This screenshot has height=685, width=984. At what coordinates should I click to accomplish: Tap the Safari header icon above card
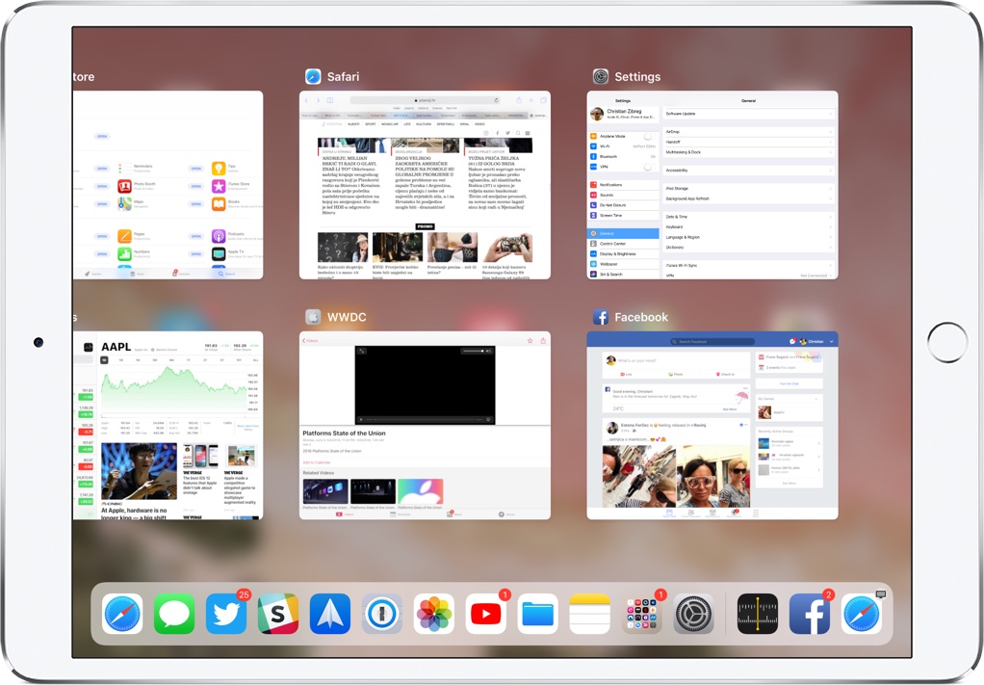click(x=313, y=77)
